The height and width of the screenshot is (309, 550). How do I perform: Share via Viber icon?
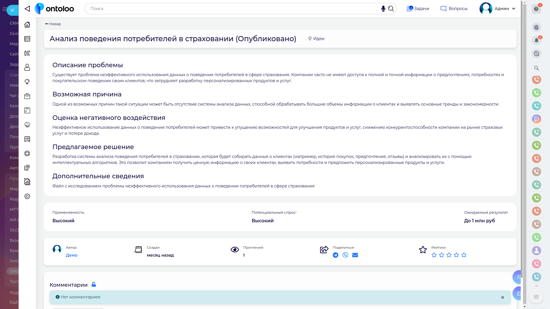pyautogui.click(x=345, y=255)
